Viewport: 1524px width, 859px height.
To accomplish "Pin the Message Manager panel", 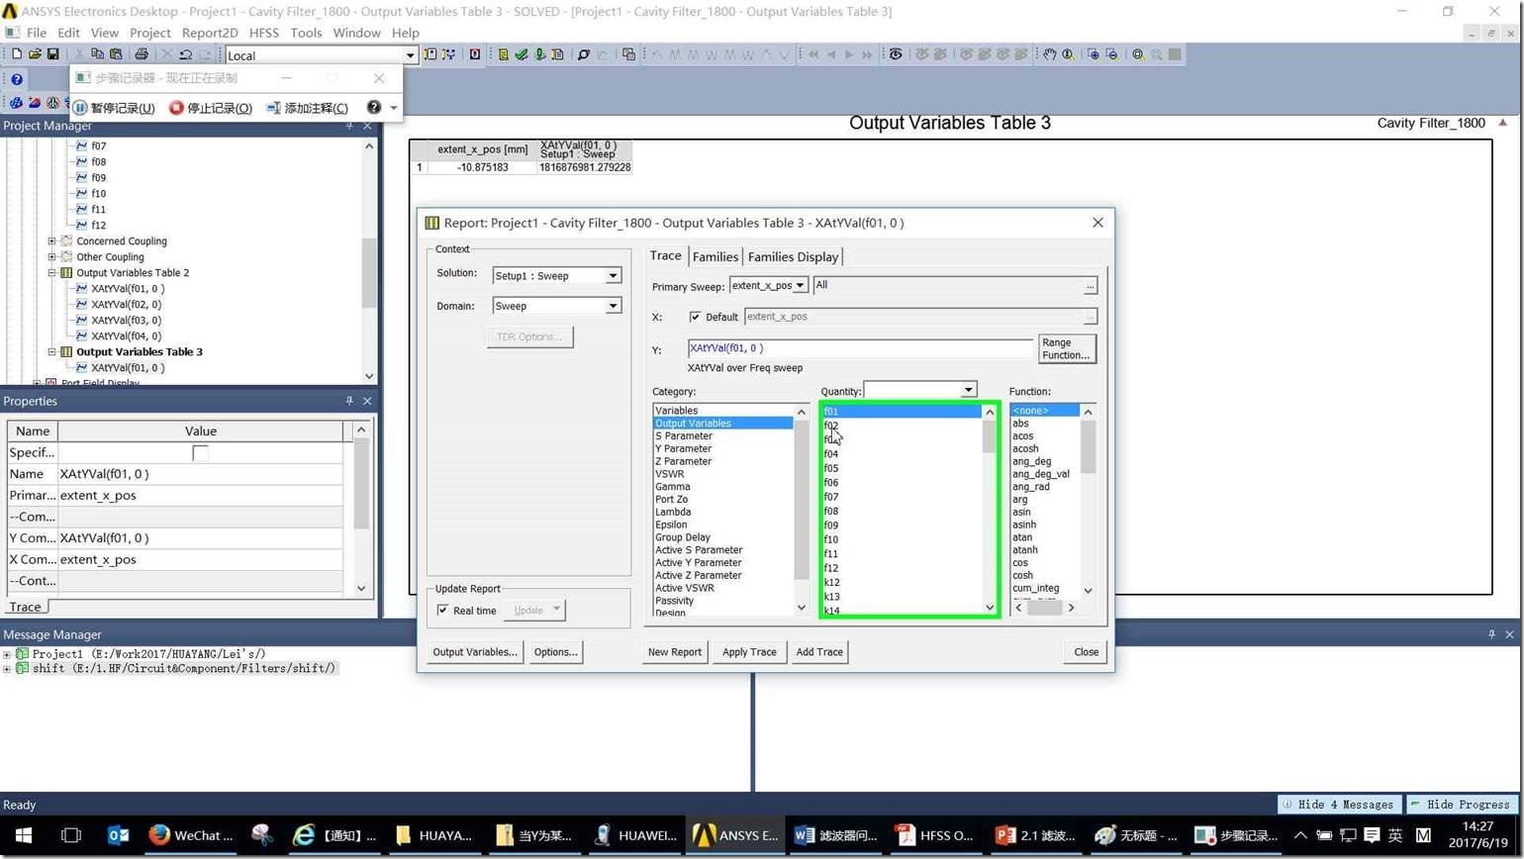I will tap(1491, 634).
